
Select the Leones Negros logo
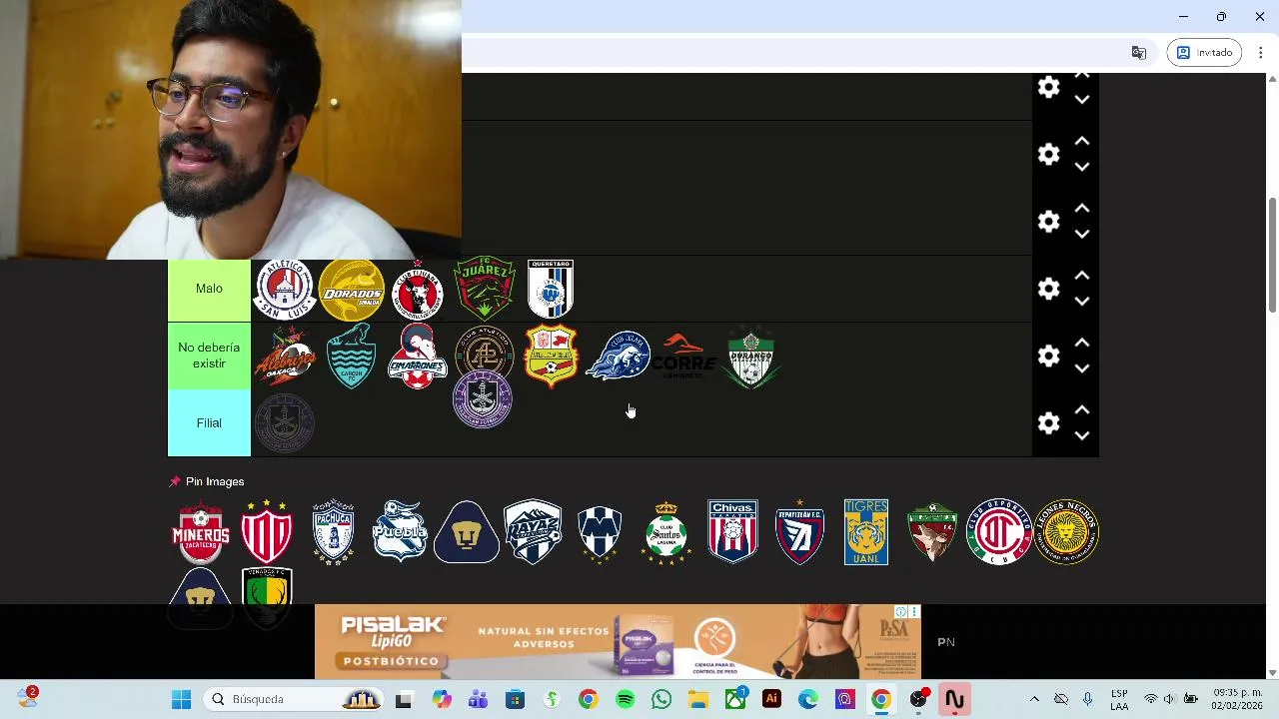point(1066,532)
